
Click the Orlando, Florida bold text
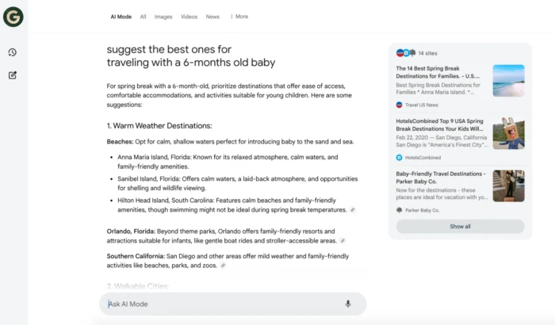(131, 231)
